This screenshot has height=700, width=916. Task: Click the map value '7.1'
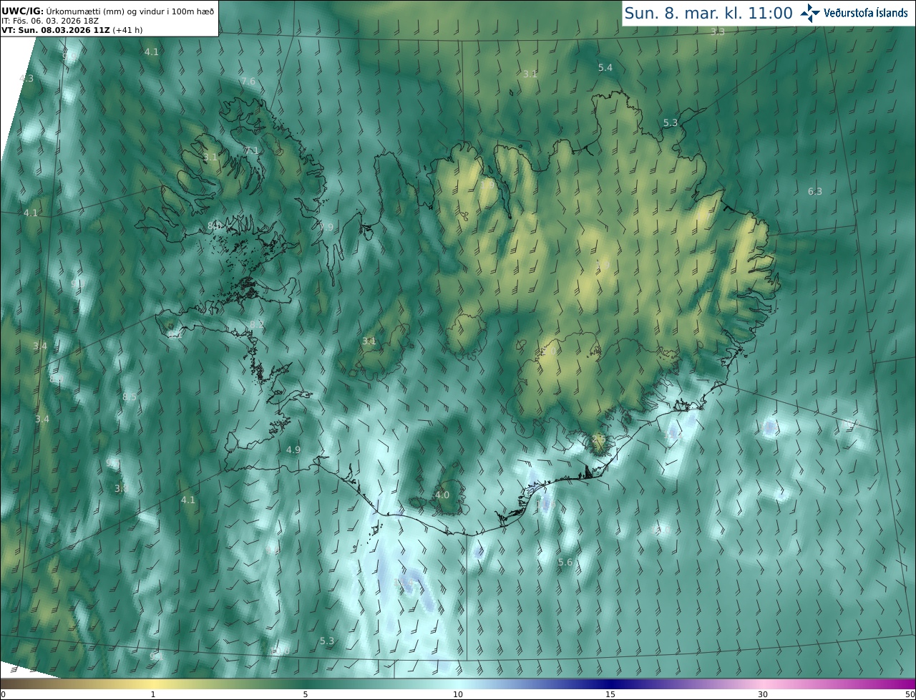click(251, 150)
